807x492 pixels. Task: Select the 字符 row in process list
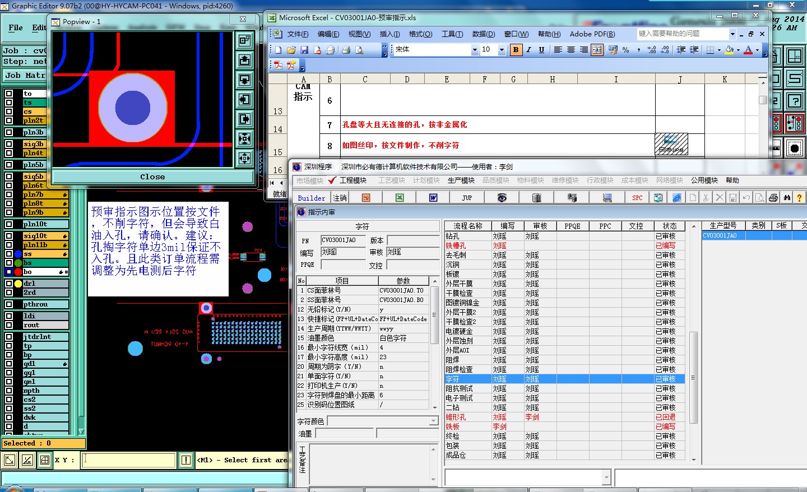click(564, 379)
